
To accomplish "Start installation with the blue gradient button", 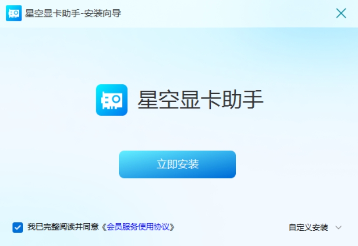I will coord(177,164).
